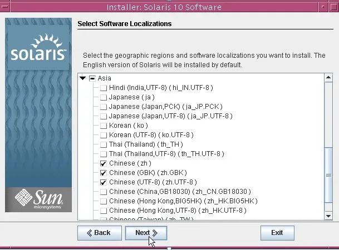Click the Installer: Solaris 10 Software title bar
The width and height of the screenshot is (339, 250).
click(x=164, y=7)
